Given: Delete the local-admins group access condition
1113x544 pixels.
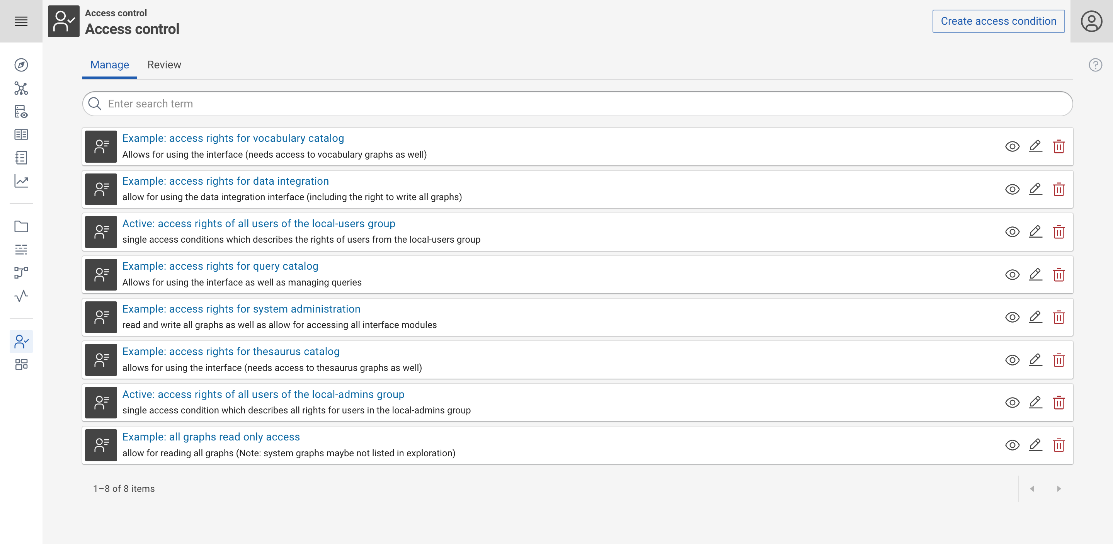Looking at the screenshot, I should coord(1059,403).
